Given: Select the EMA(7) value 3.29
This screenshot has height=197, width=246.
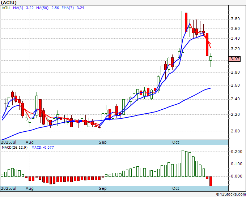Looking at the screenshot, I should [80, 8].
